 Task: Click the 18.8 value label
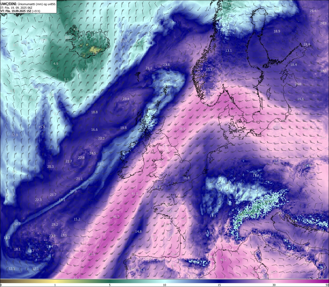94,112
